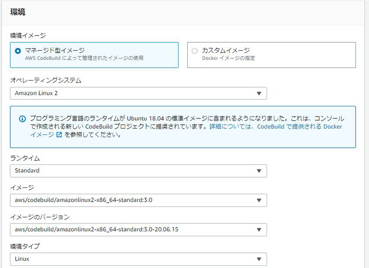Click the text 'Docker イメージの指定'
This screenshot has width=369, height=268.
click(x=228, y=58)
